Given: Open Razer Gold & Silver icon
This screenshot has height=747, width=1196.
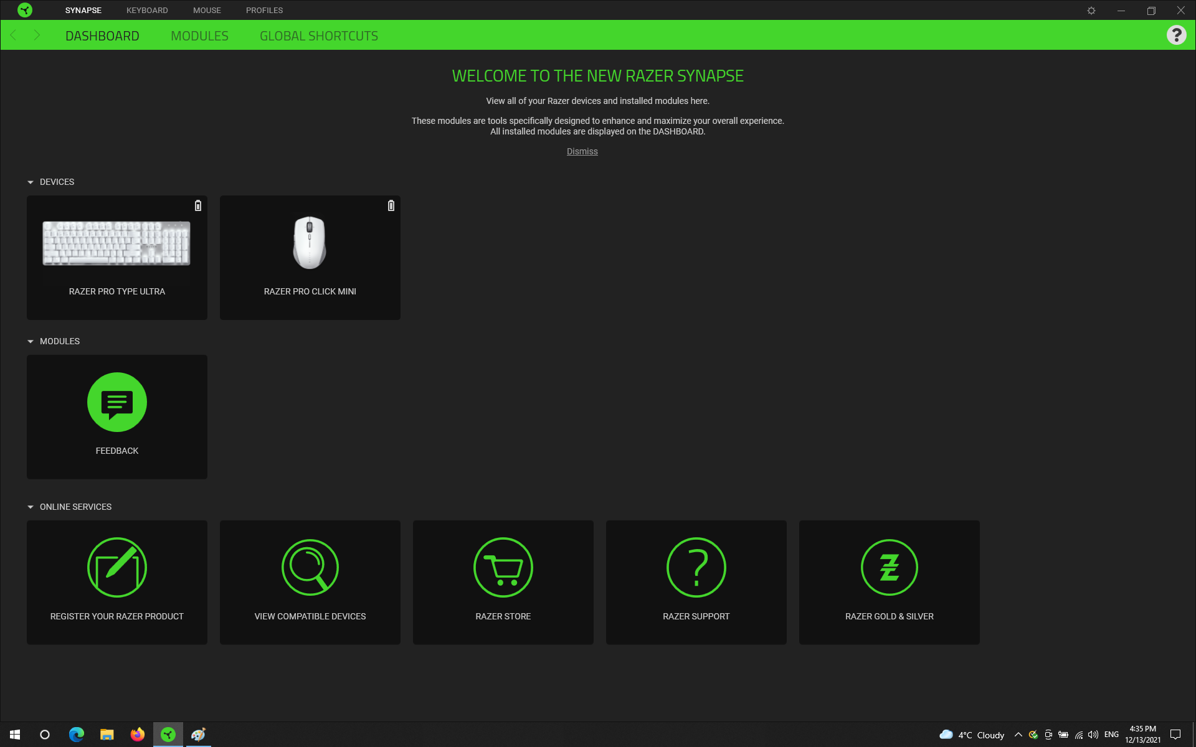Looking at the screenshot, I should [889, 567].
